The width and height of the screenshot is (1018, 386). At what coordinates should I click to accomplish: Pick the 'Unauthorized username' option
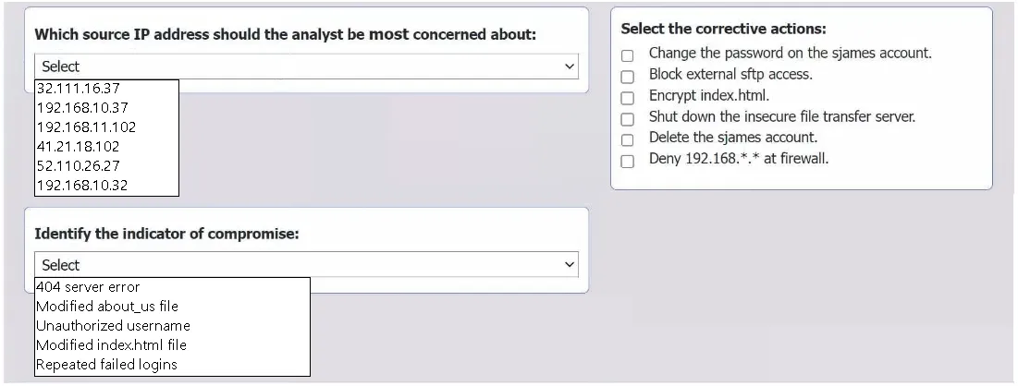click(173, 326)
